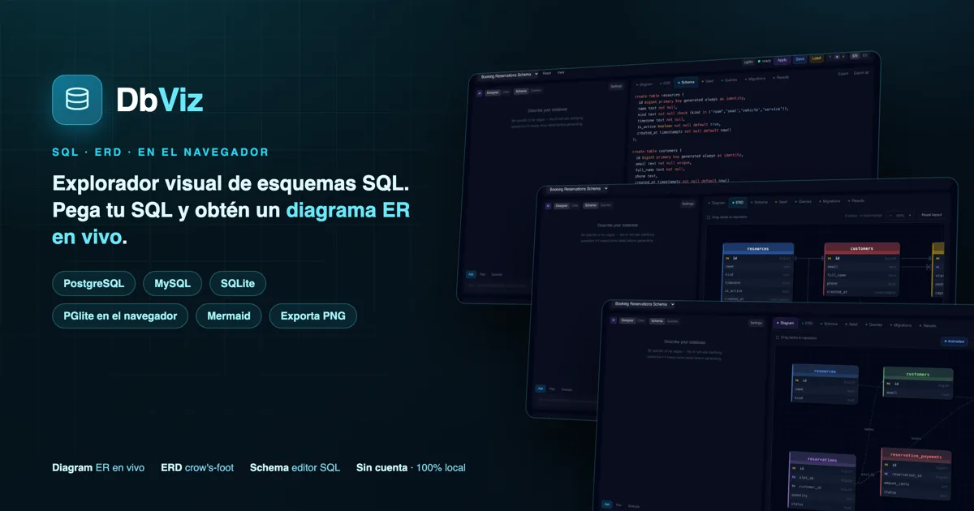This screenshot has width=974, height=511.
Task: Click Reset menu item in top window
Action: tap(547, 73)
